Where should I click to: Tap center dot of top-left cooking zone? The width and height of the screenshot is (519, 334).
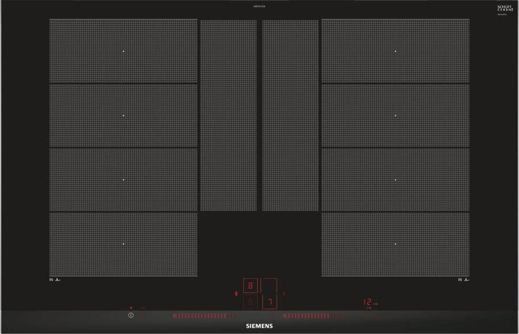pyautogui.click(x=123, y=51)
